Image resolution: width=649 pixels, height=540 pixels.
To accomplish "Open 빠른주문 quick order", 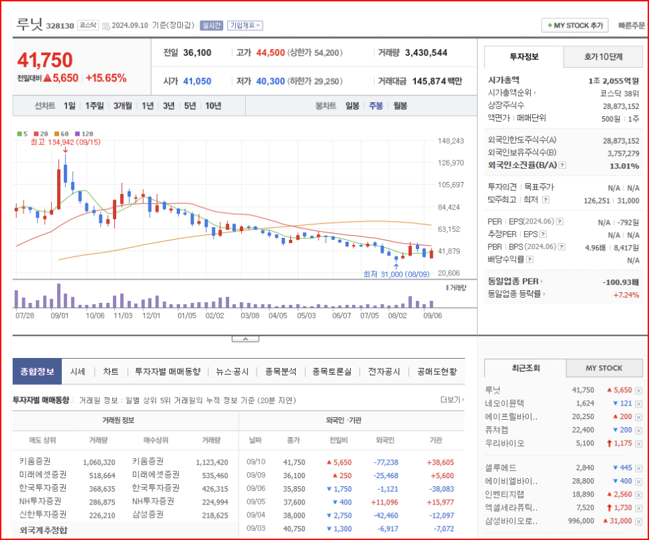I will 632,26.
